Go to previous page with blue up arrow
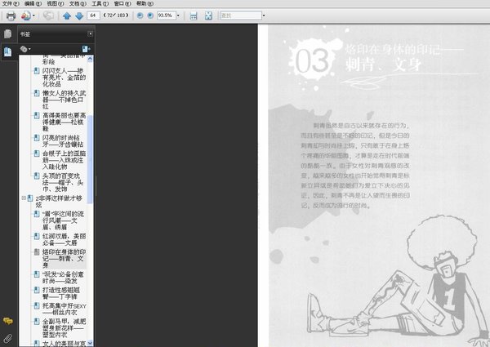Image resolution: width=490 pixels, height=347 pixels. (67, 16)
